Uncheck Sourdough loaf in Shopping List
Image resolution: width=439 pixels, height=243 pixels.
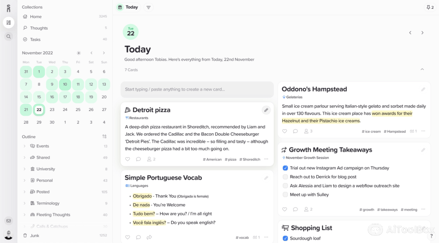pyautogui.click(x=285, y=238)
